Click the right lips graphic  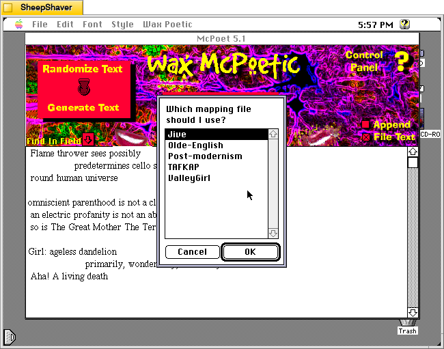pos(320,137)
